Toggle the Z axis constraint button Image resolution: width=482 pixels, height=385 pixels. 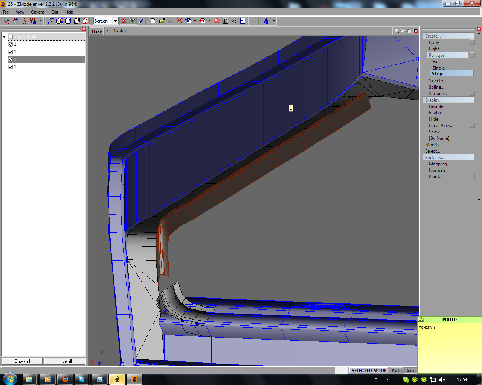point(141,21)
